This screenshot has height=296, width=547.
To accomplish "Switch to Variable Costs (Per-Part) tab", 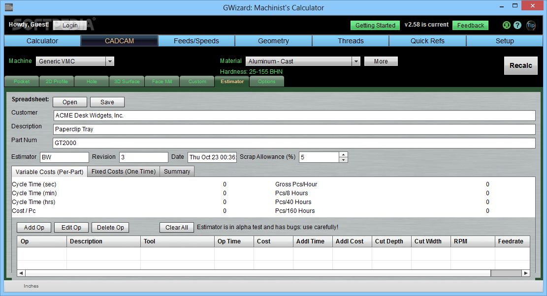I will 49,172.
